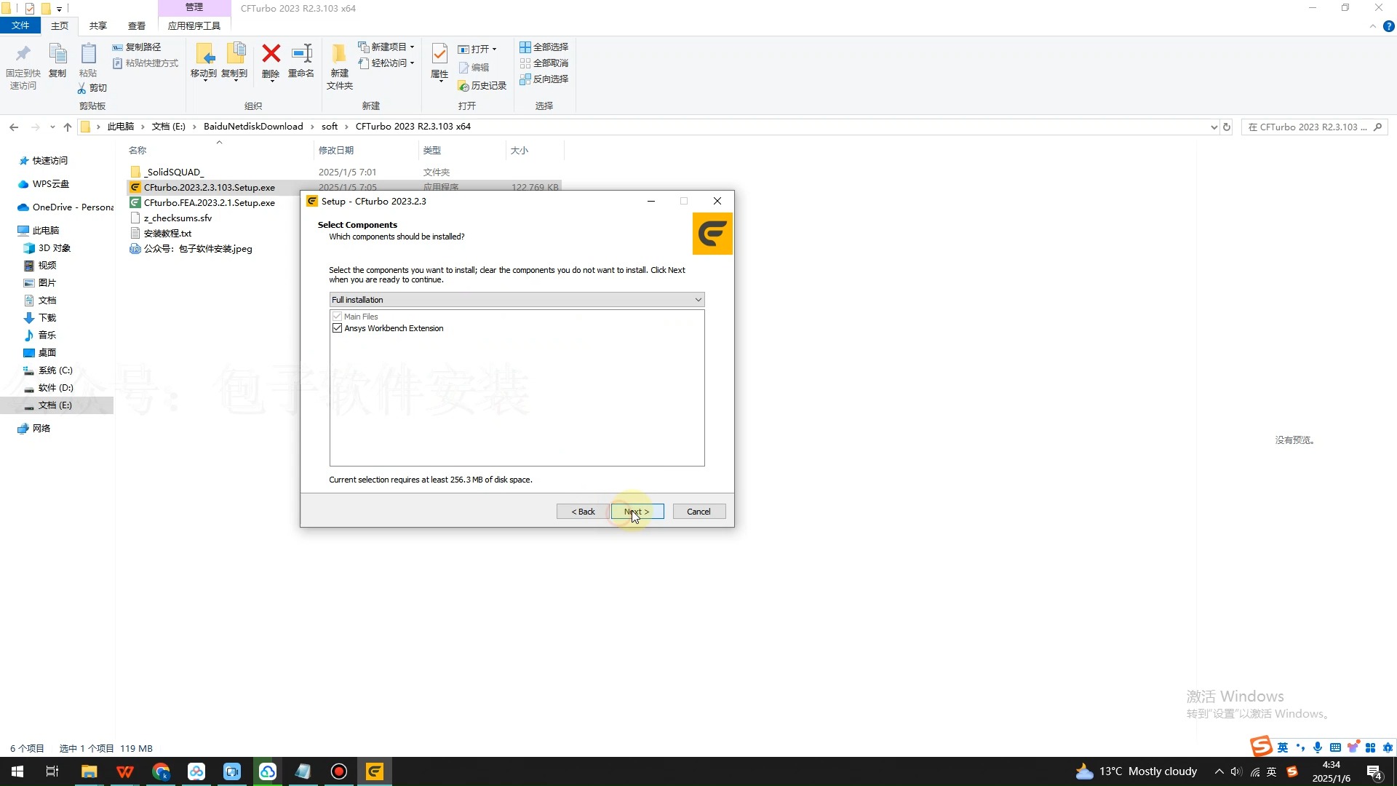This screenshot has width=1397, height=786.
Task: Uncheck Ansys Workbench Extension checkbox
Action: 337,328
